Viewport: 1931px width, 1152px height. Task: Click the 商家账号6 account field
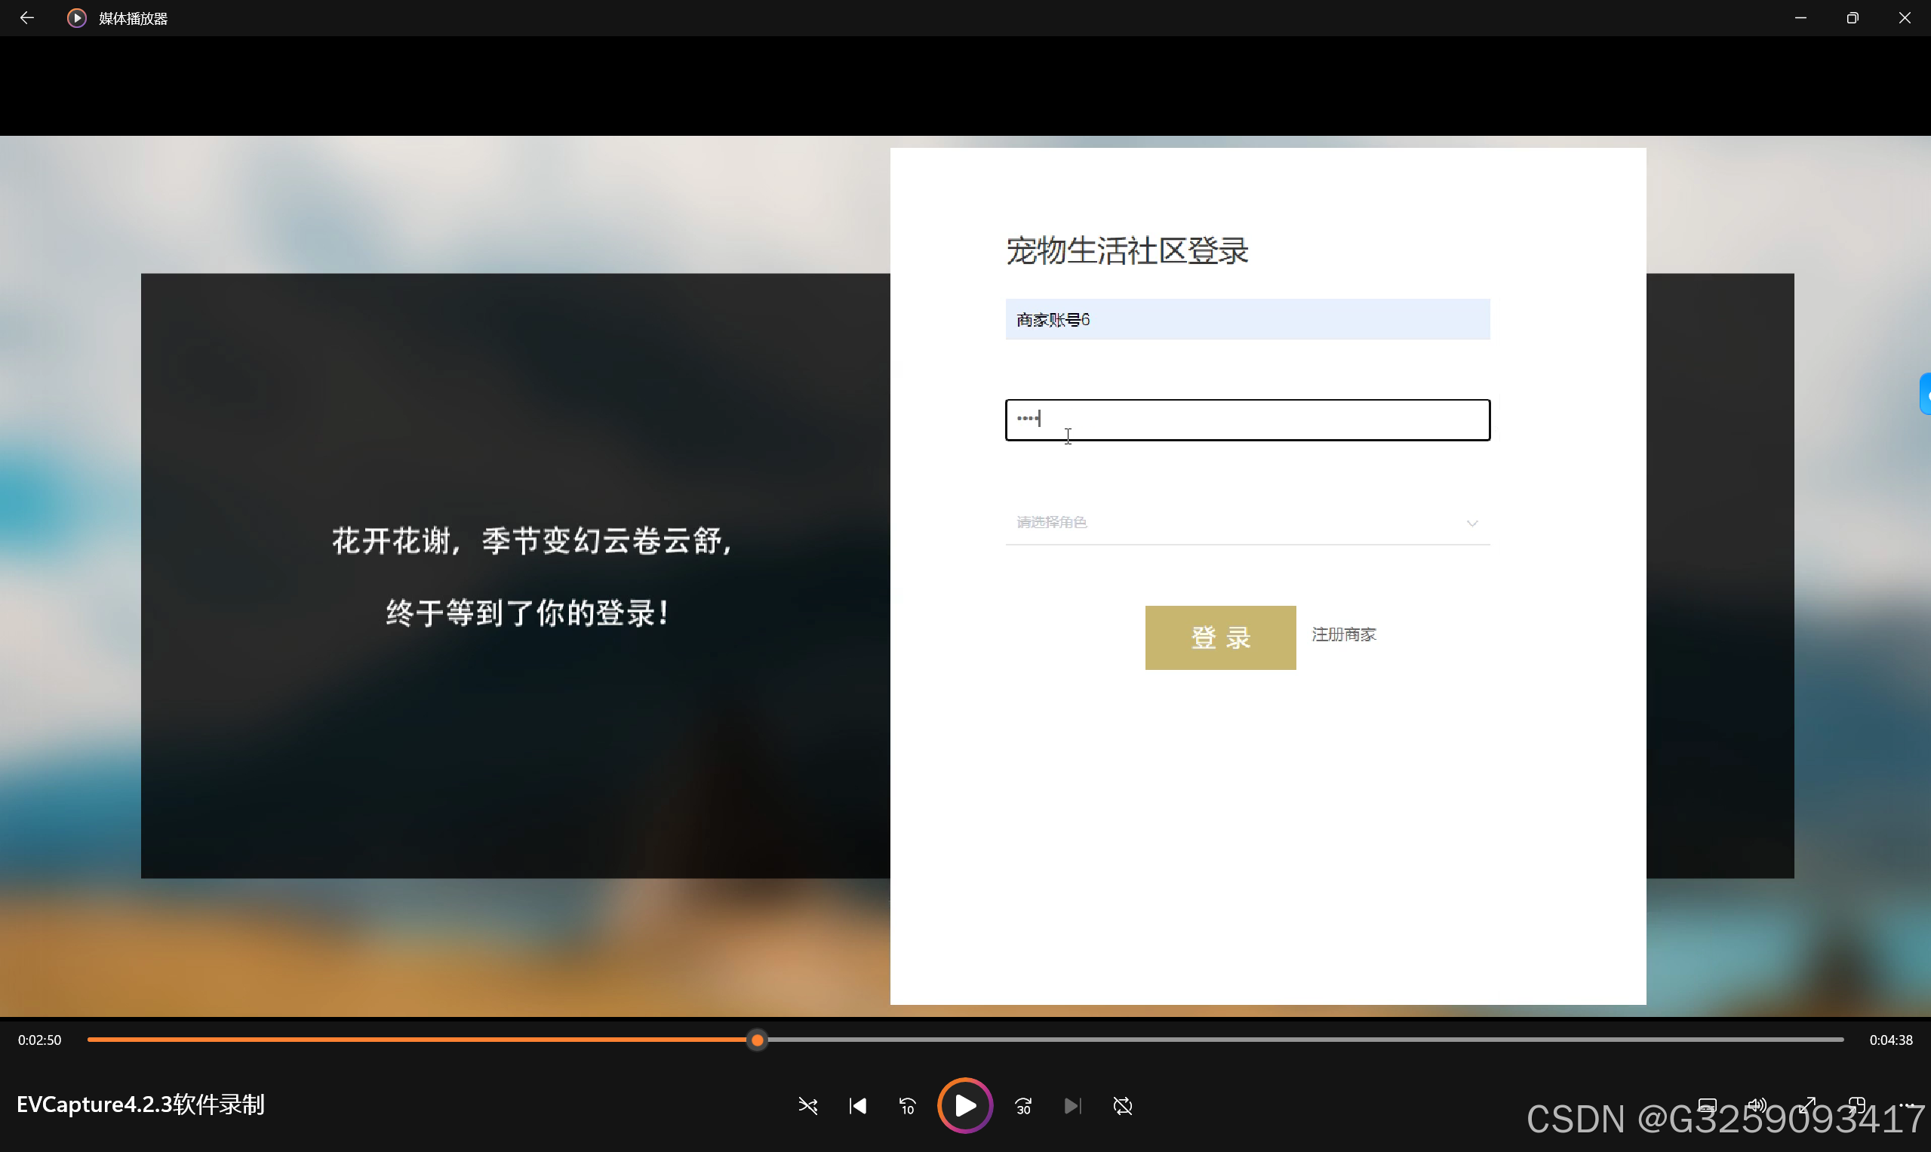[1247, 319]
